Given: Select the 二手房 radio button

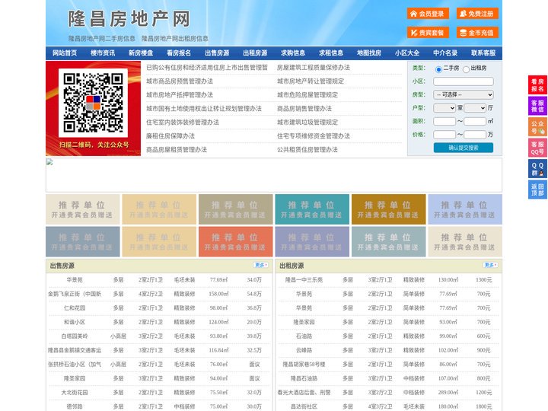Looking at the screenshot, I should (438, 69).
